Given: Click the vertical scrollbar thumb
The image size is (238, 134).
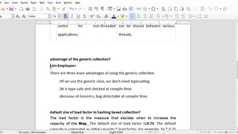Looking at the screenshot, I should [x=237, y=70].
